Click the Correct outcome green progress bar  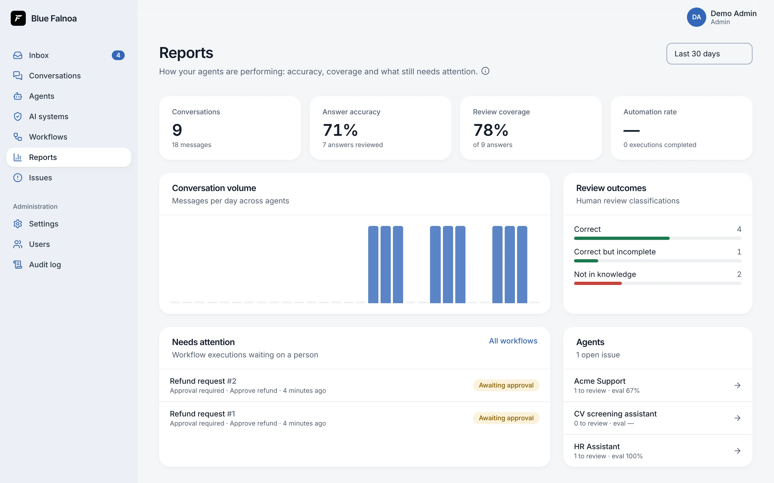pyautogui.click(x=621, y=238)
